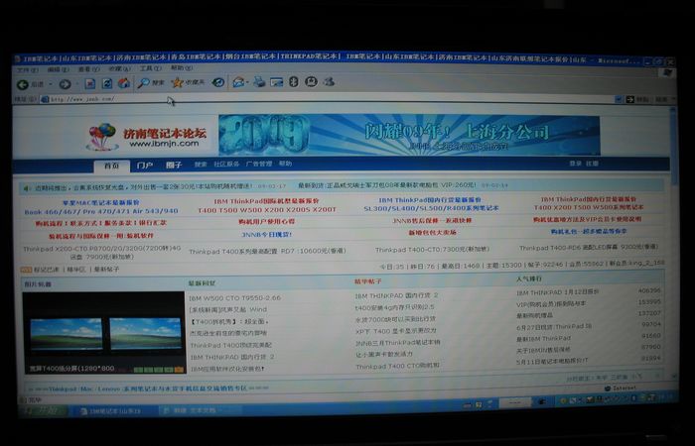Open the T400 split-screen news thumbnail

point(104,333)
